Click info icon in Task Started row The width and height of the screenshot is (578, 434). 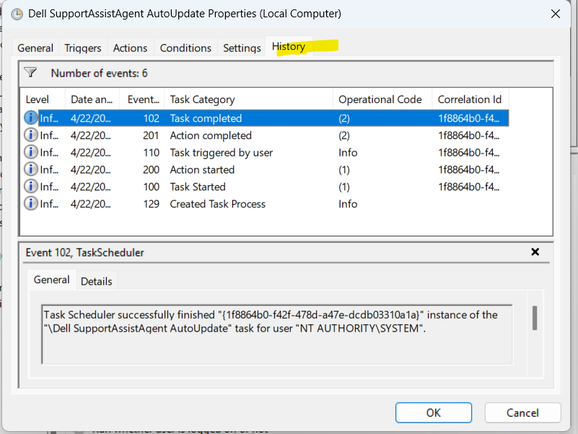point(30,187)
